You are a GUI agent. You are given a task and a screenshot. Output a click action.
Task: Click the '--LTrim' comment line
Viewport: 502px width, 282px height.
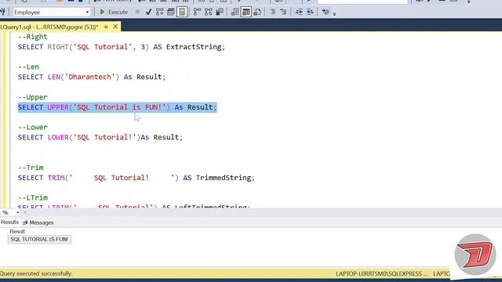[x=33, y=198]
